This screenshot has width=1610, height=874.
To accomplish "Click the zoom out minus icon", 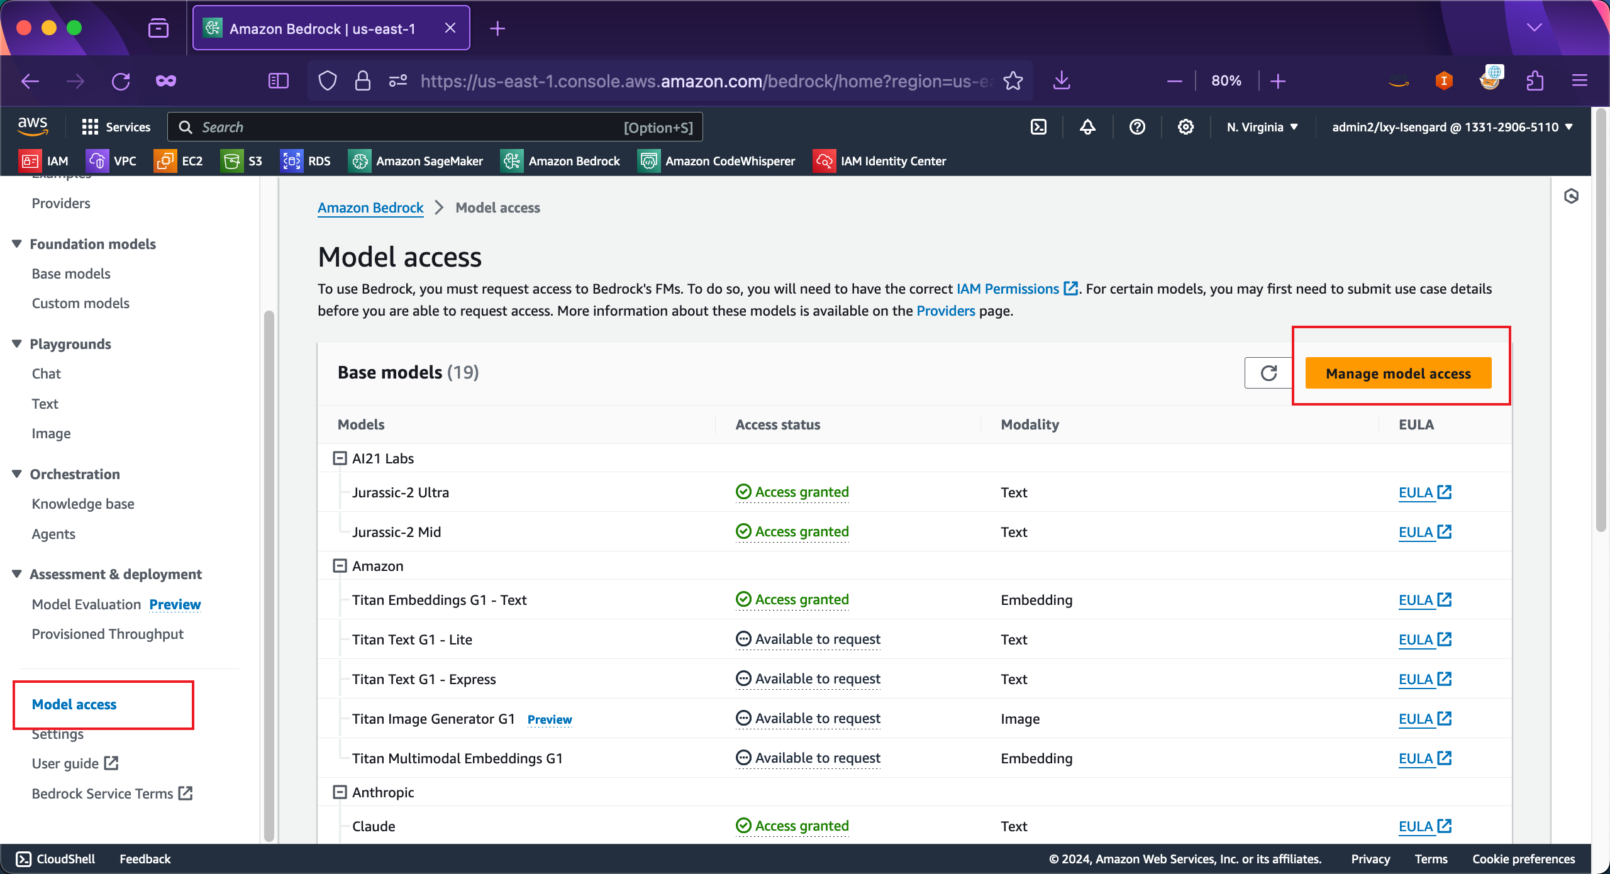I will pos(1174,80).
